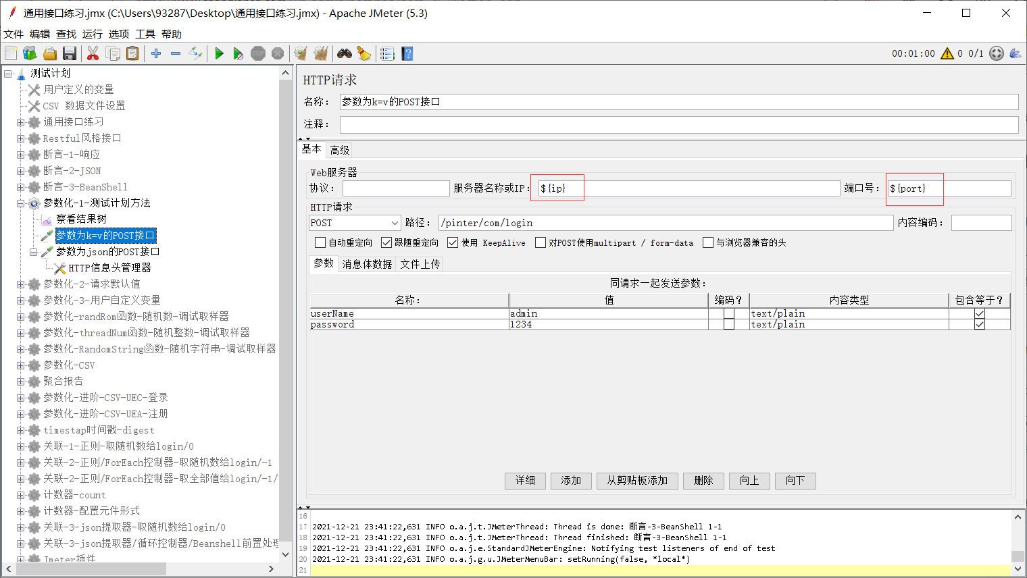The height and width of the screenshot is (578, 1027).
Task: Enable 自动重定向 checkbox
Action: 320,242
